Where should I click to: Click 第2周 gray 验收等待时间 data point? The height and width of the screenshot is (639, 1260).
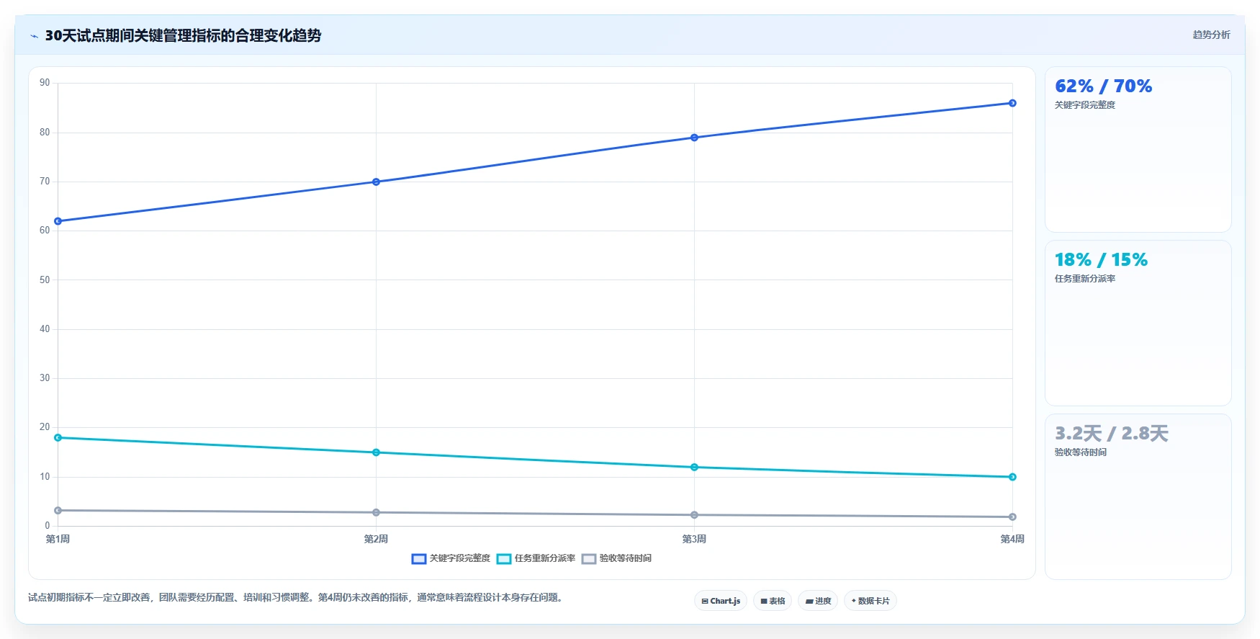[376, 512]
